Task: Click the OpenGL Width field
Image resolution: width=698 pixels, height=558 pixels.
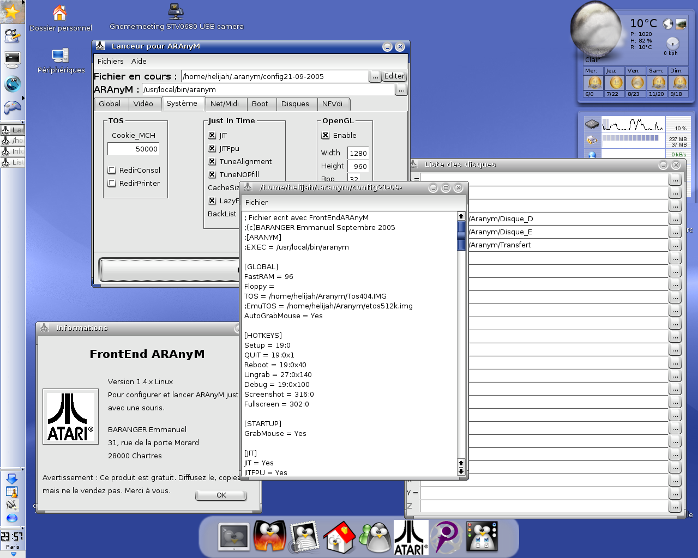Action: pyautogui.click(x=358, y=154)
